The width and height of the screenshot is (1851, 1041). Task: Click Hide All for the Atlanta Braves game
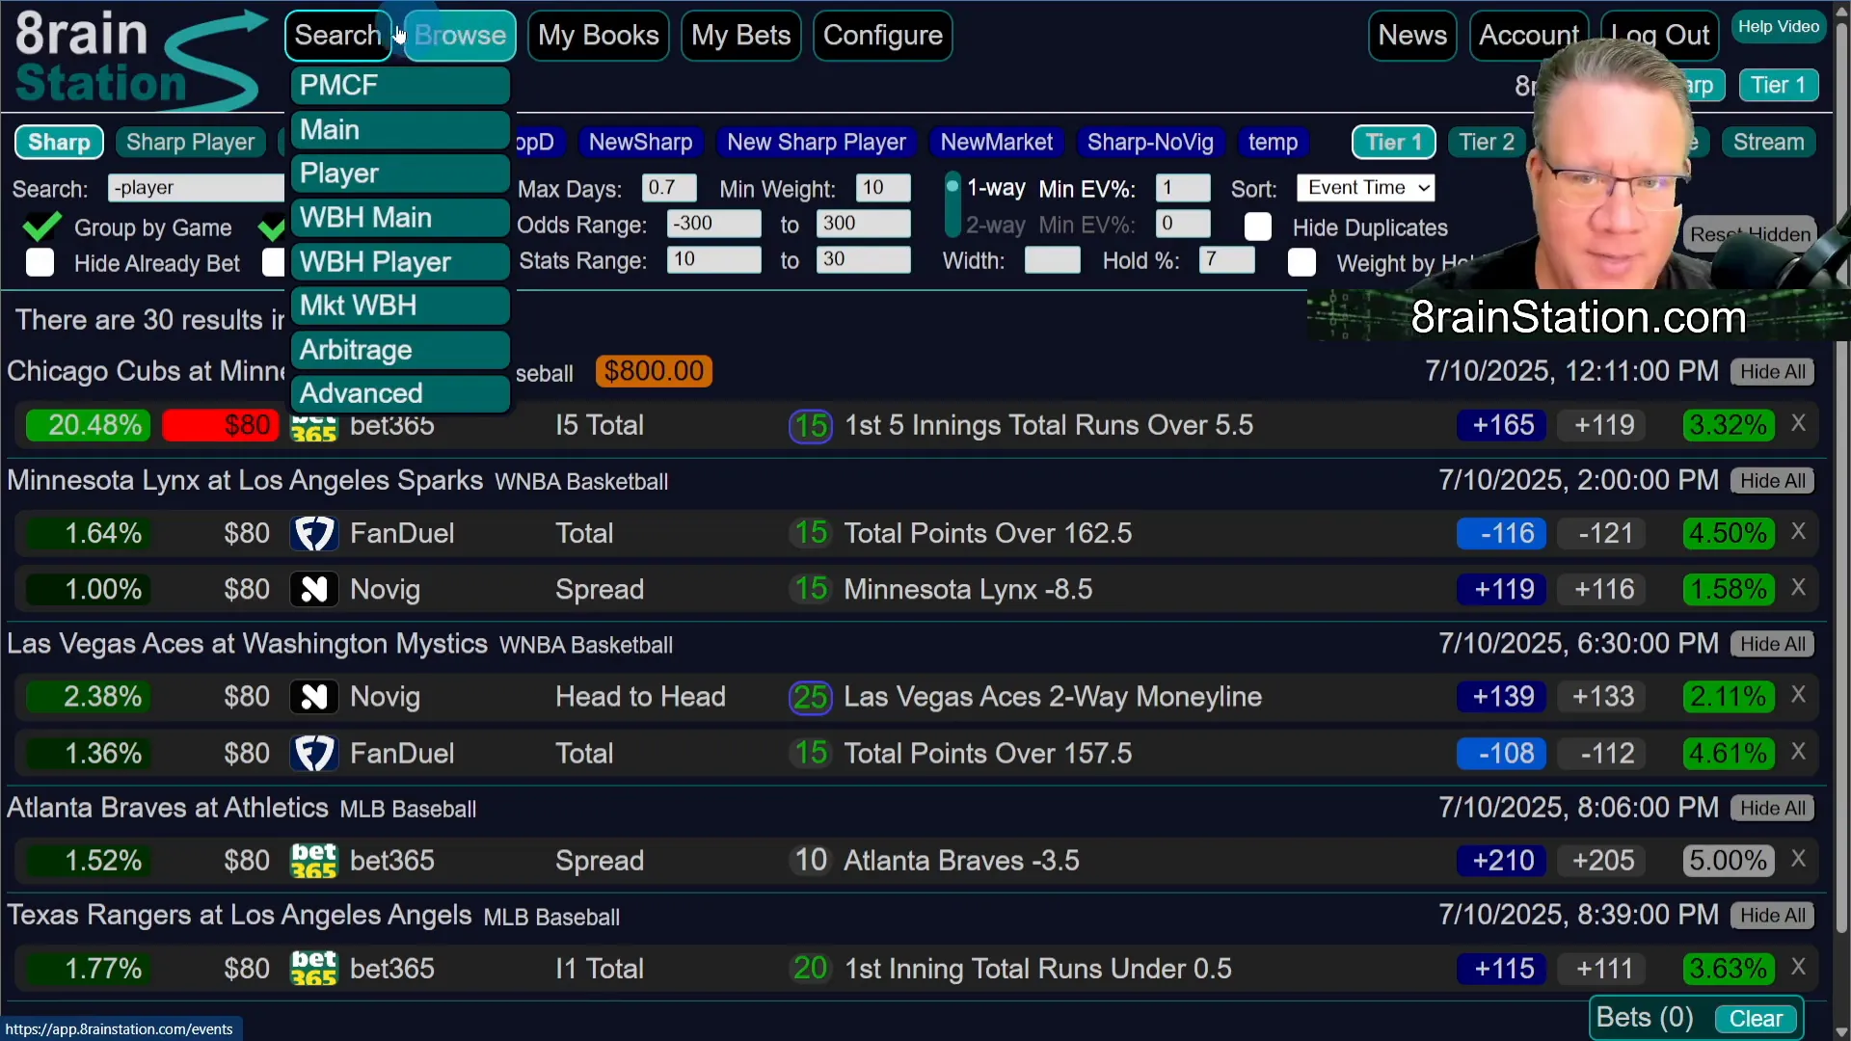[x=1772, y=809]
